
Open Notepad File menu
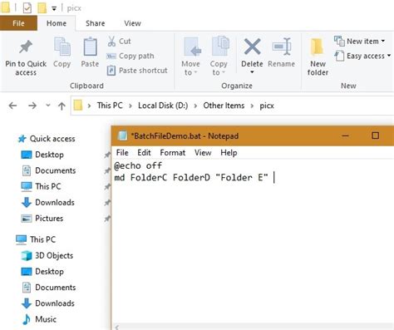pyautogui.click(x=122, y=153)
